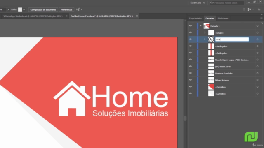
Task: Click the target circle for Camada 1
Action: tap(257, 26)
